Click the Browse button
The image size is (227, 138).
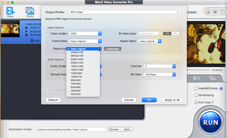point(114,129)
